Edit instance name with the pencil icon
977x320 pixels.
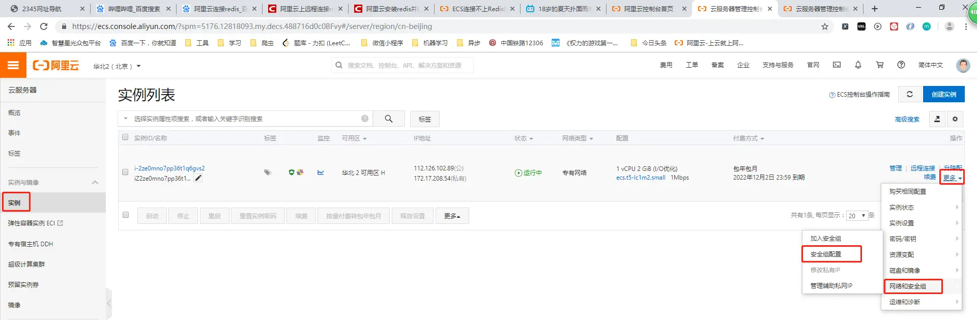(x=198, y=178)
